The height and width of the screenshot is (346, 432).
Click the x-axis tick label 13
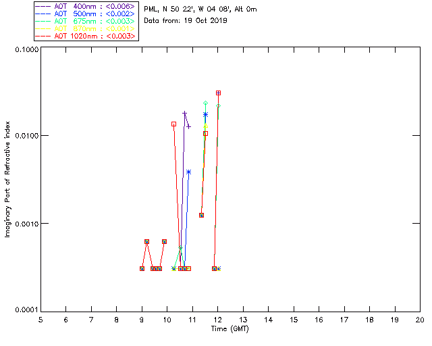(x=243, y=320)
